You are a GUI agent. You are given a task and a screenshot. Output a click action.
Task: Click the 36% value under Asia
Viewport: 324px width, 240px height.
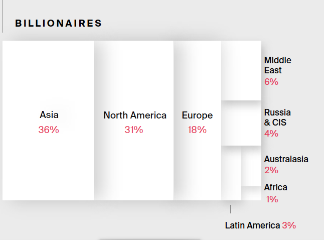coord(49,130)
